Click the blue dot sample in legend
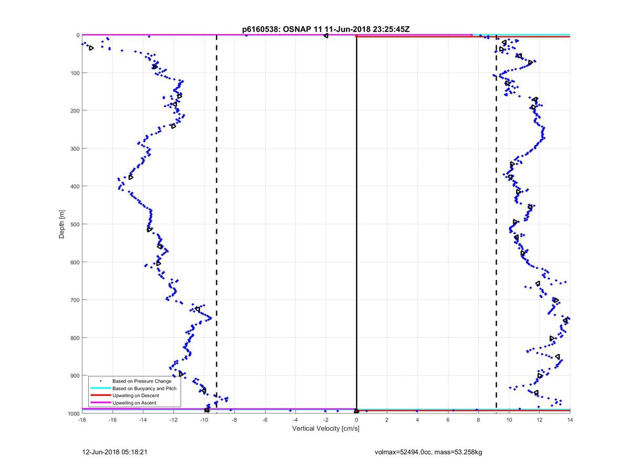Screen dimensions: 630x465 pos(100,381)
